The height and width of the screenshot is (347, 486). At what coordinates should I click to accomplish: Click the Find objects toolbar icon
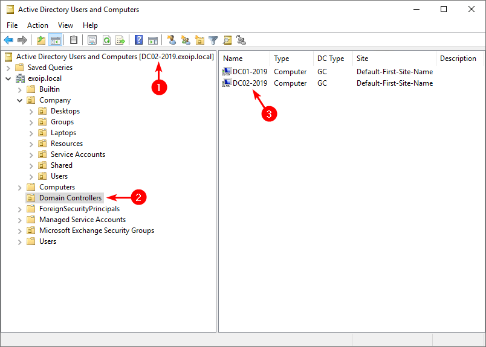point(227,40)
